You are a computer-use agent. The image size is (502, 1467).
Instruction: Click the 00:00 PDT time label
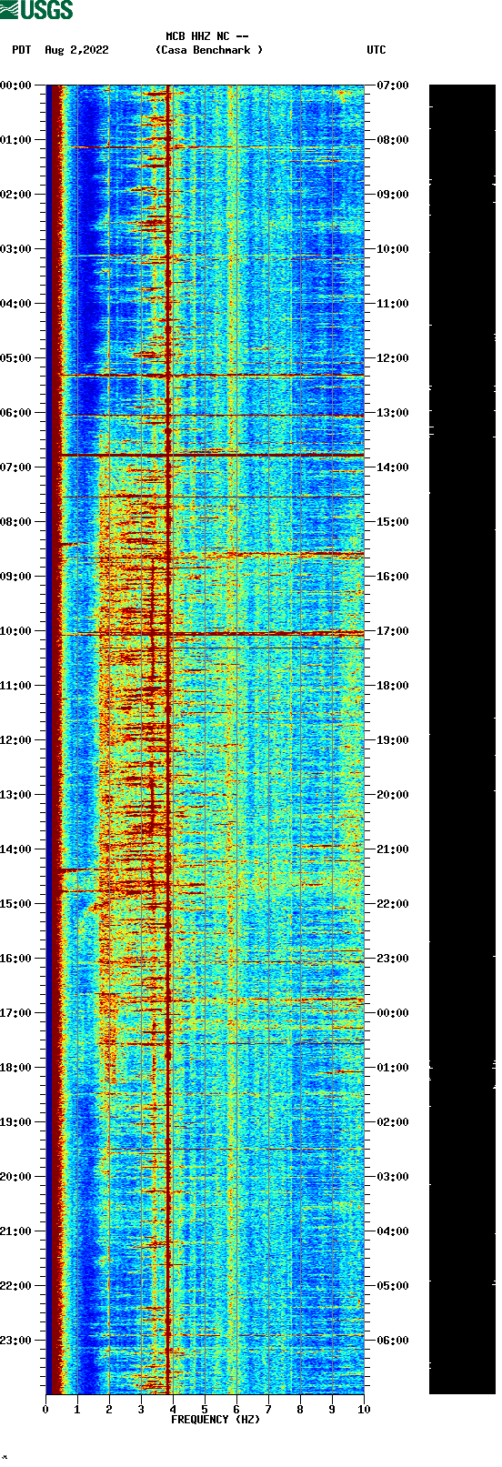pos(15,85)
